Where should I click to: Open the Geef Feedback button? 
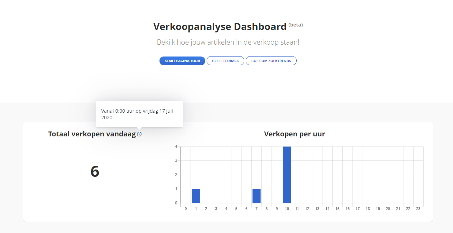tap(225, 61)
